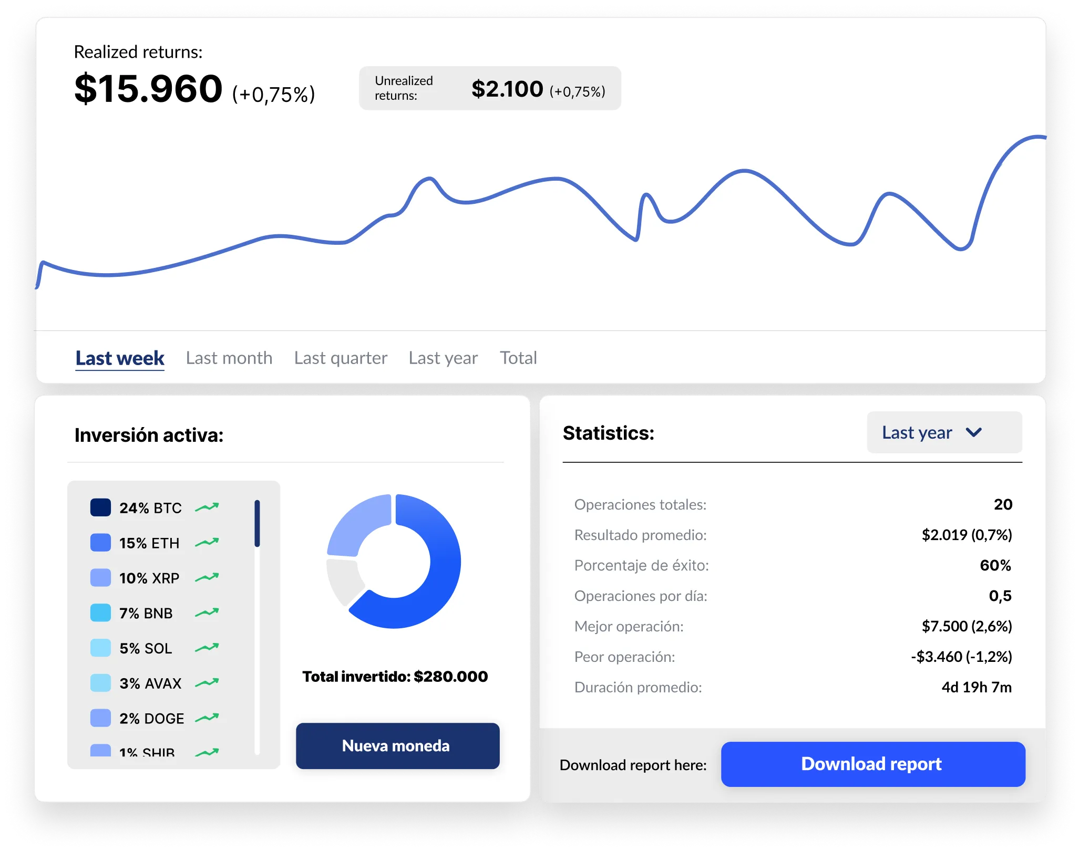Click the chevron next to Last year filter
The image size is (1079, 851).
[x=974, y=432]
